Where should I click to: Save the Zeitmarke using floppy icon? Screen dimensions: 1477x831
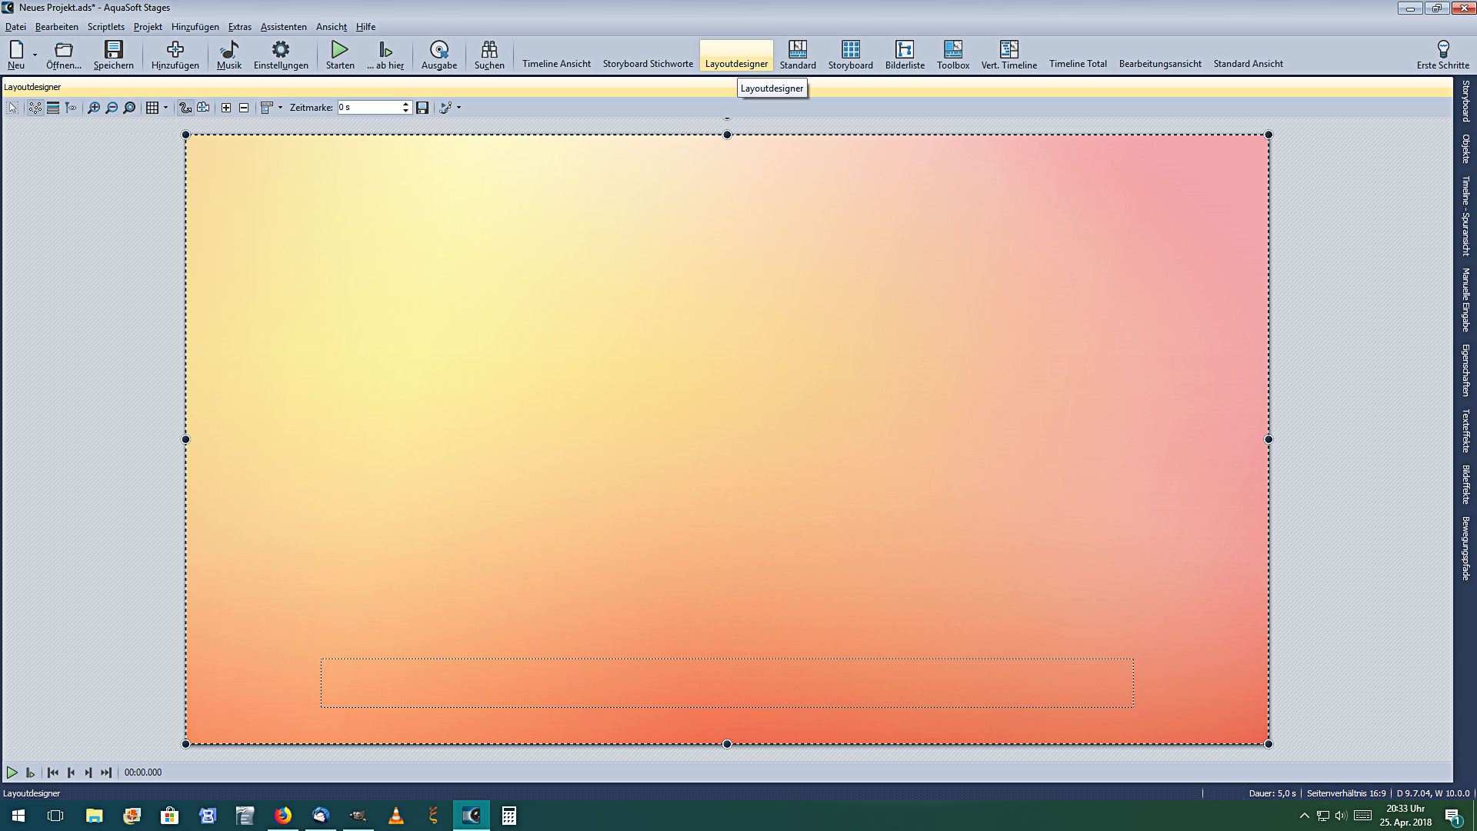point(422,108)
